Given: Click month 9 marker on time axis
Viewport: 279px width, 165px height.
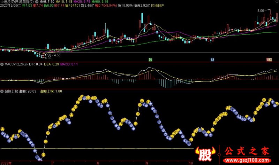Looking at the screenshot, I should click(x=147, y=163).
